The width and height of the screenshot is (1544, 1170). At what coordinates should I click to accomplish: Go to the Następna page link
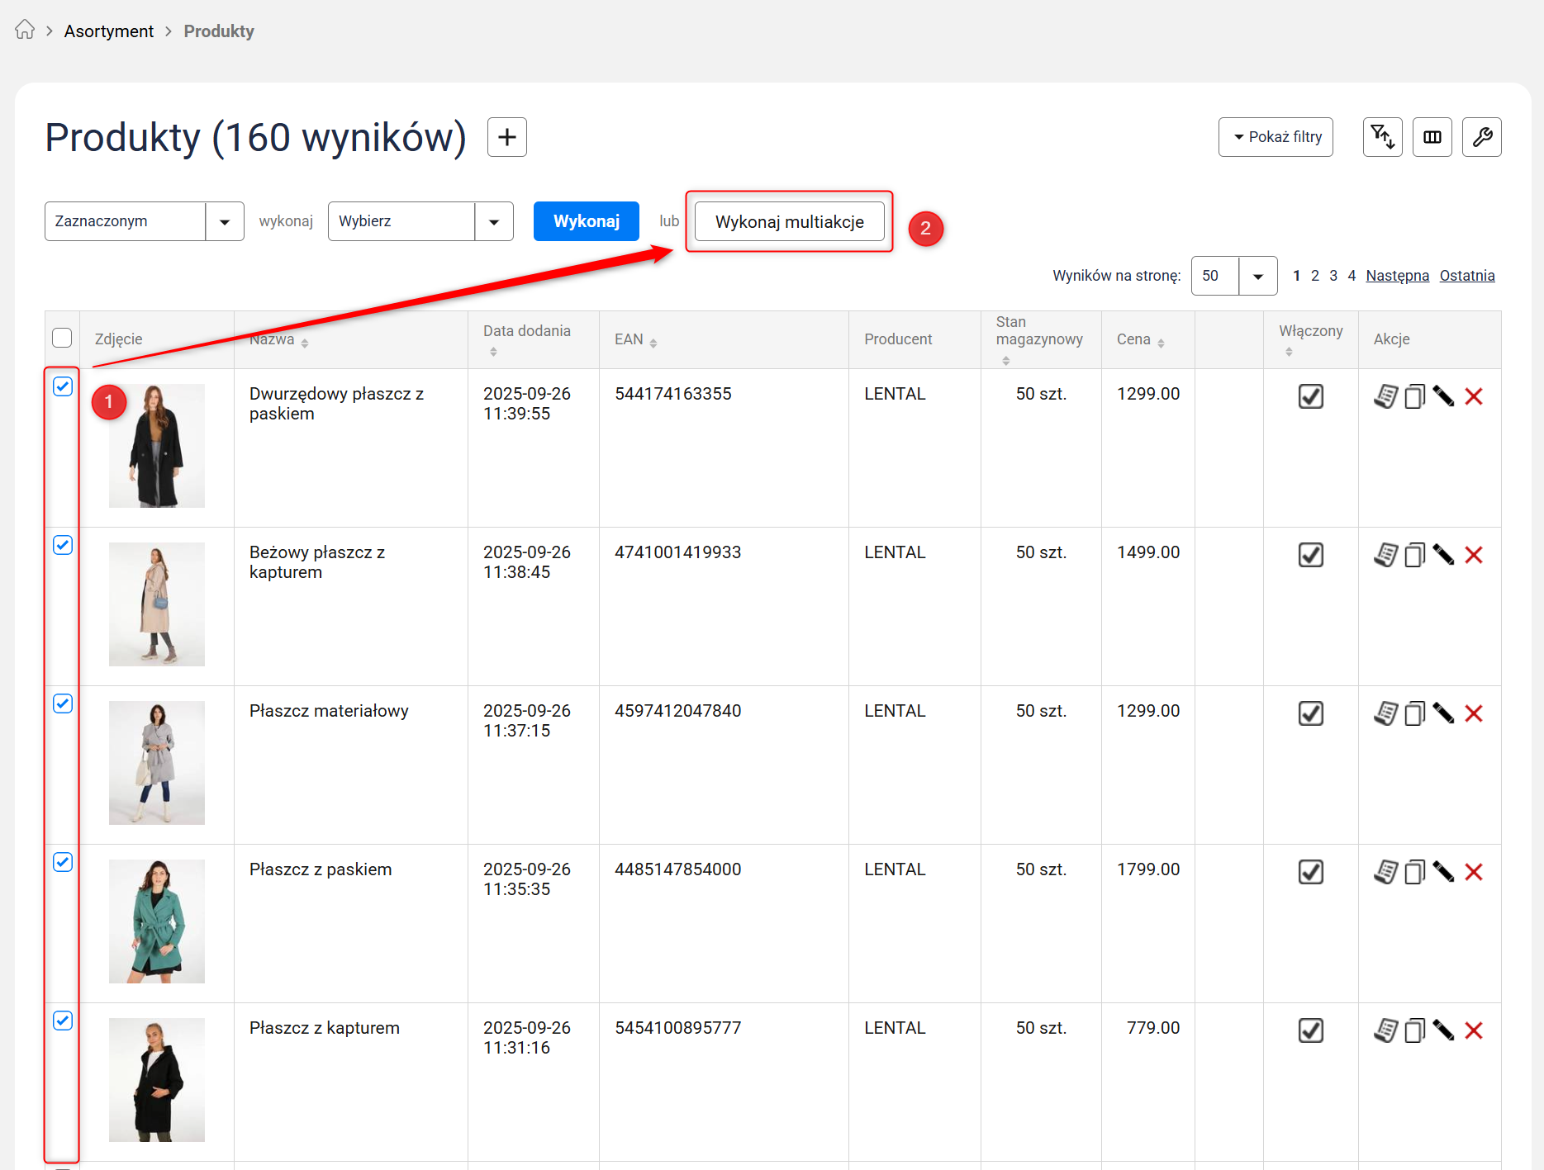pos(1396,276)
